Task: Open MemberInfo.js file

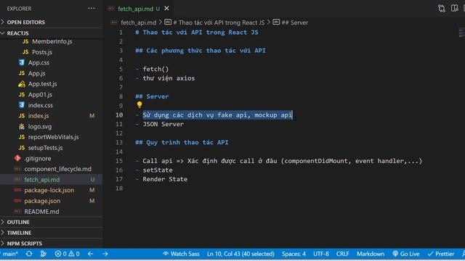Action: coord(52,41)
